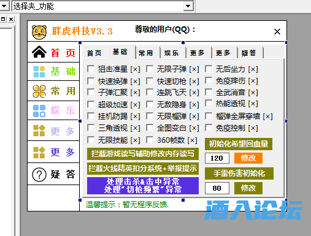
Task: Check the 免疫摔伤 option
Action: click(x=209, y=80)
